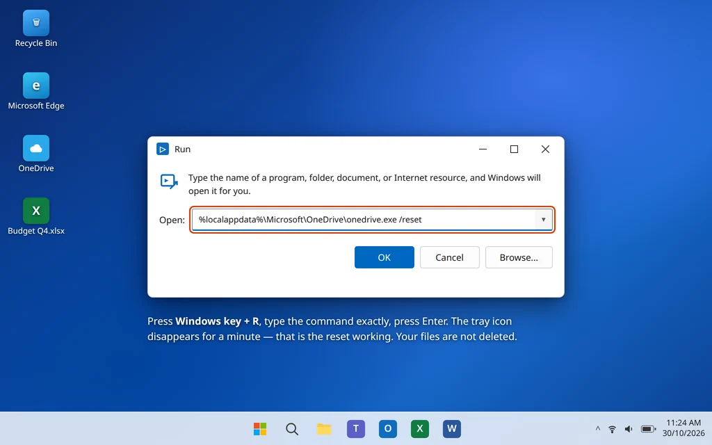Launch Teams from the taskbar
Screen dimensions: 712x445
[356, 428]
